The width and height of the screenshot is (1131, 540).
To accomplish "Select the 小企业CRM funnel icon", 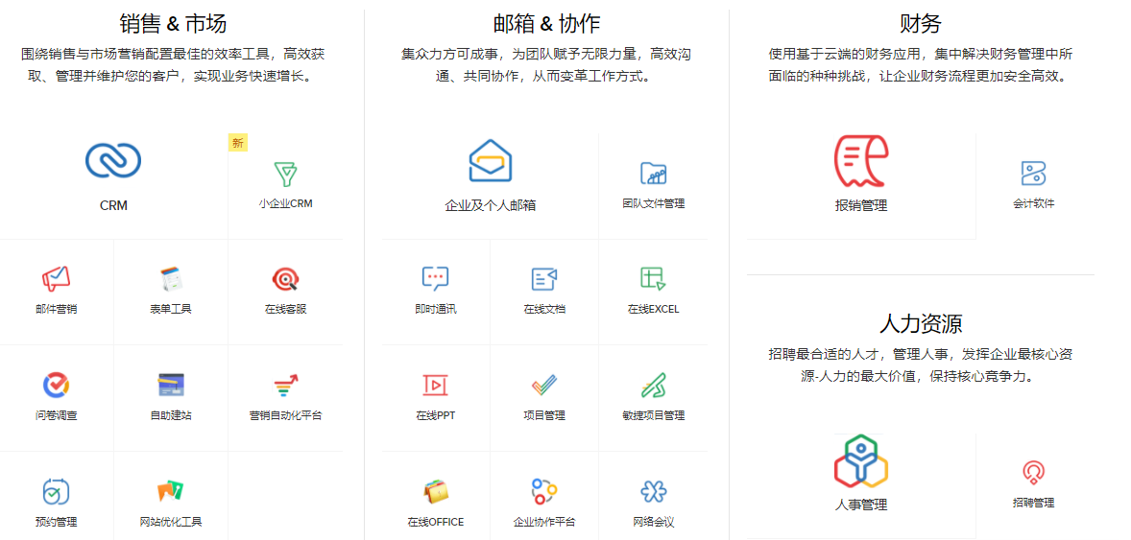I will pos(285,174).
